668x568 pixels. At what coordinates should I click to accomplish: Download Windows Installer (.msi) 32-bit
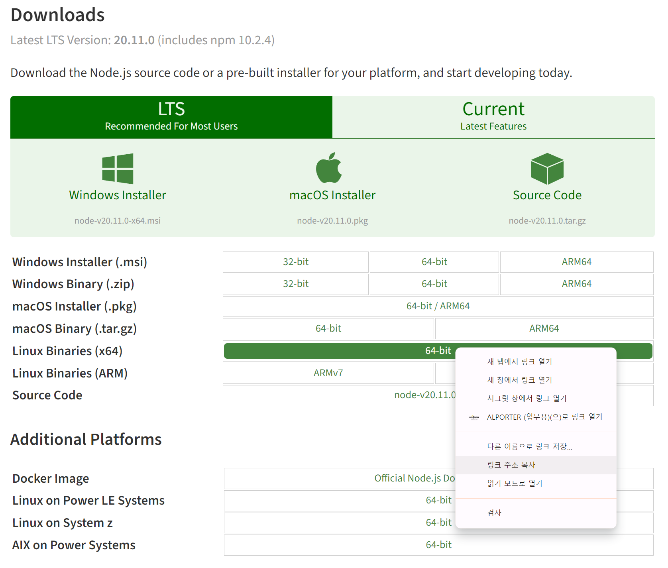tap(296, 262)
